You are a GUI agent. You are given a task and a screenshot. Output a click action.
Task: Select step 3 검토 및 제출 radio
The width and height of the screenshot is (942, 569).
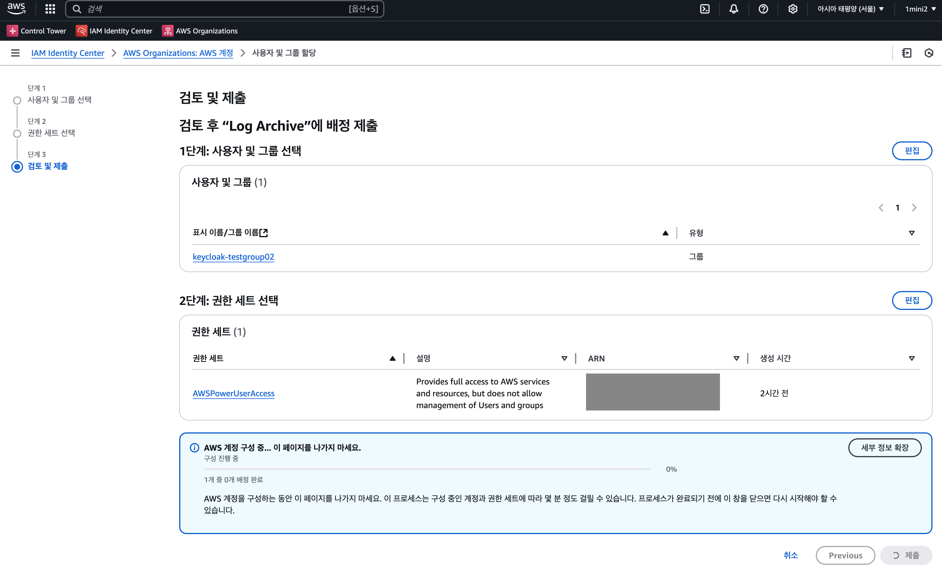point(17,167)
